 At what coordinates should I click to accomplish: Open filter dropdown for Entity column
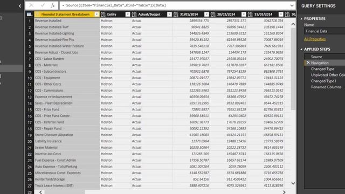click(128, 15)
